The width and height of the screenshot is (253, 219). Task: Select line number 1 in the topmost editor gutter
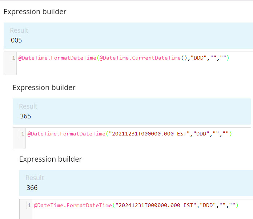(x=13, y=58)
